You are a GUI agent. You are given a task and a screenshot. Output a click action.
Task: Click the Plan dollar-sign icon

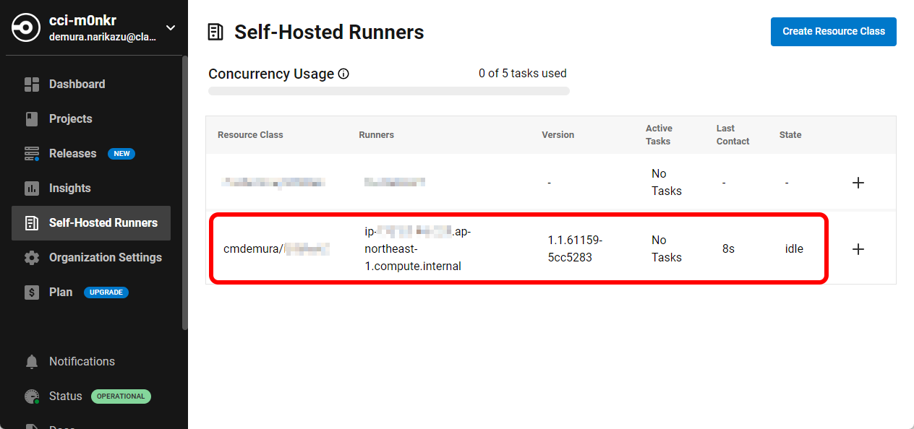click(32, 292)
